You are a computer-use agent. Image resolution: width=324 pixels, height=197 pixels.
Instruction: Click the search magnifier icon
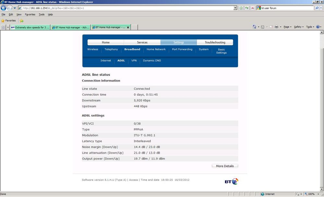[x=317, y=8]
